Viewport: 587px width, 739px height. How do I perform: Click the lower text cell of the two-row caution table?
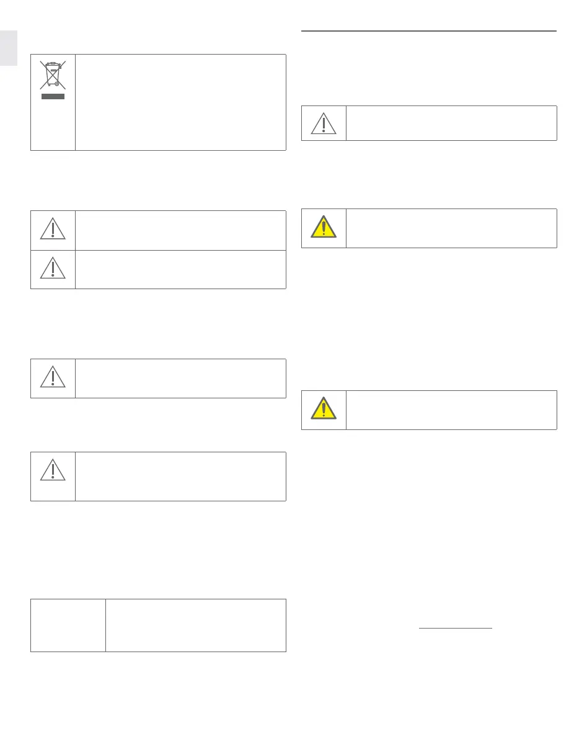pos(180,269)
